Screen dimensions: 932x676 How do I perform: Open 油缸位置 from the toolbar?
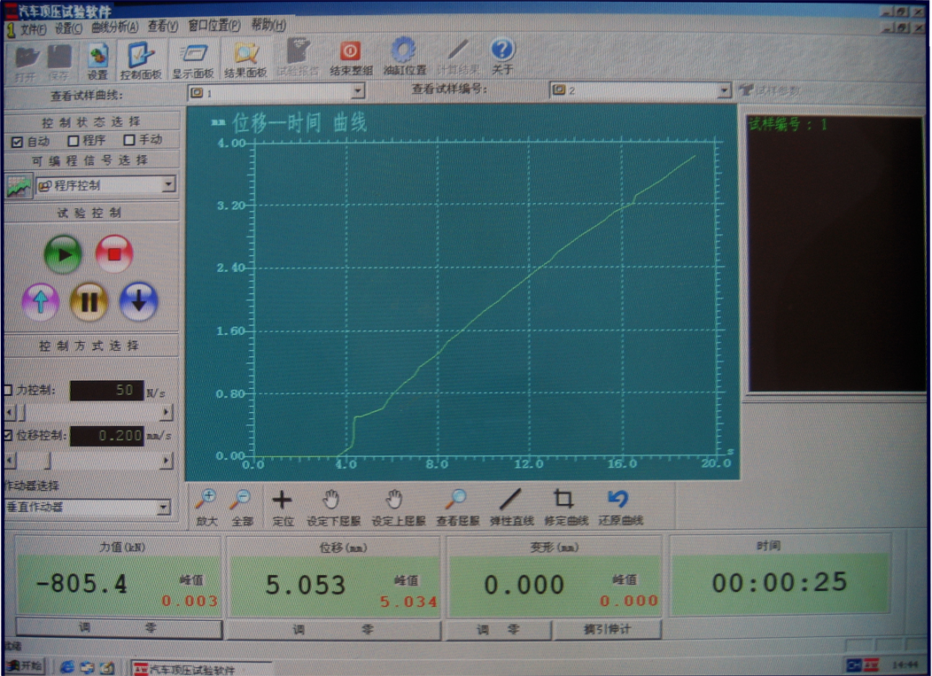pyautogui.click(x=405, y=58)
